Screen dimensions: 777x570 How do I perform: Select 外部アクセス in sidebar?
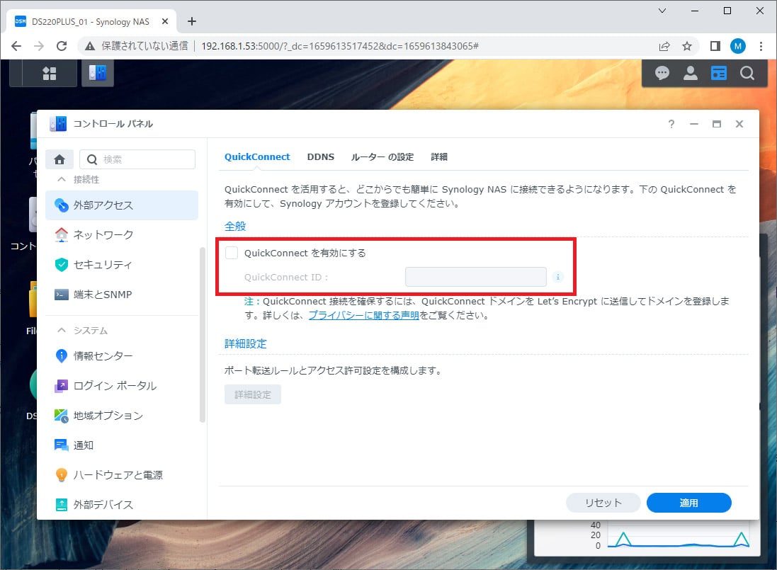point(121,205)
